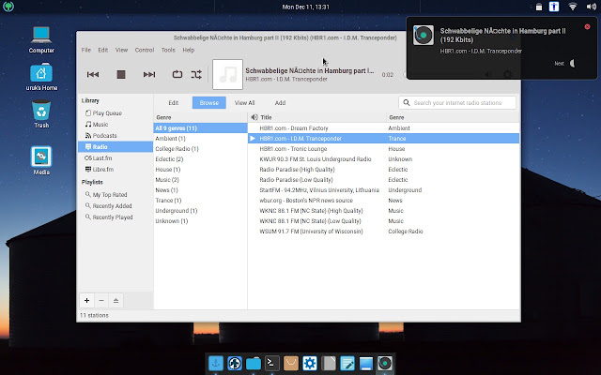The image size is (601, 375).
Task: Select the 'Trance (1)' genre
Action: click(x=200, y=201)
